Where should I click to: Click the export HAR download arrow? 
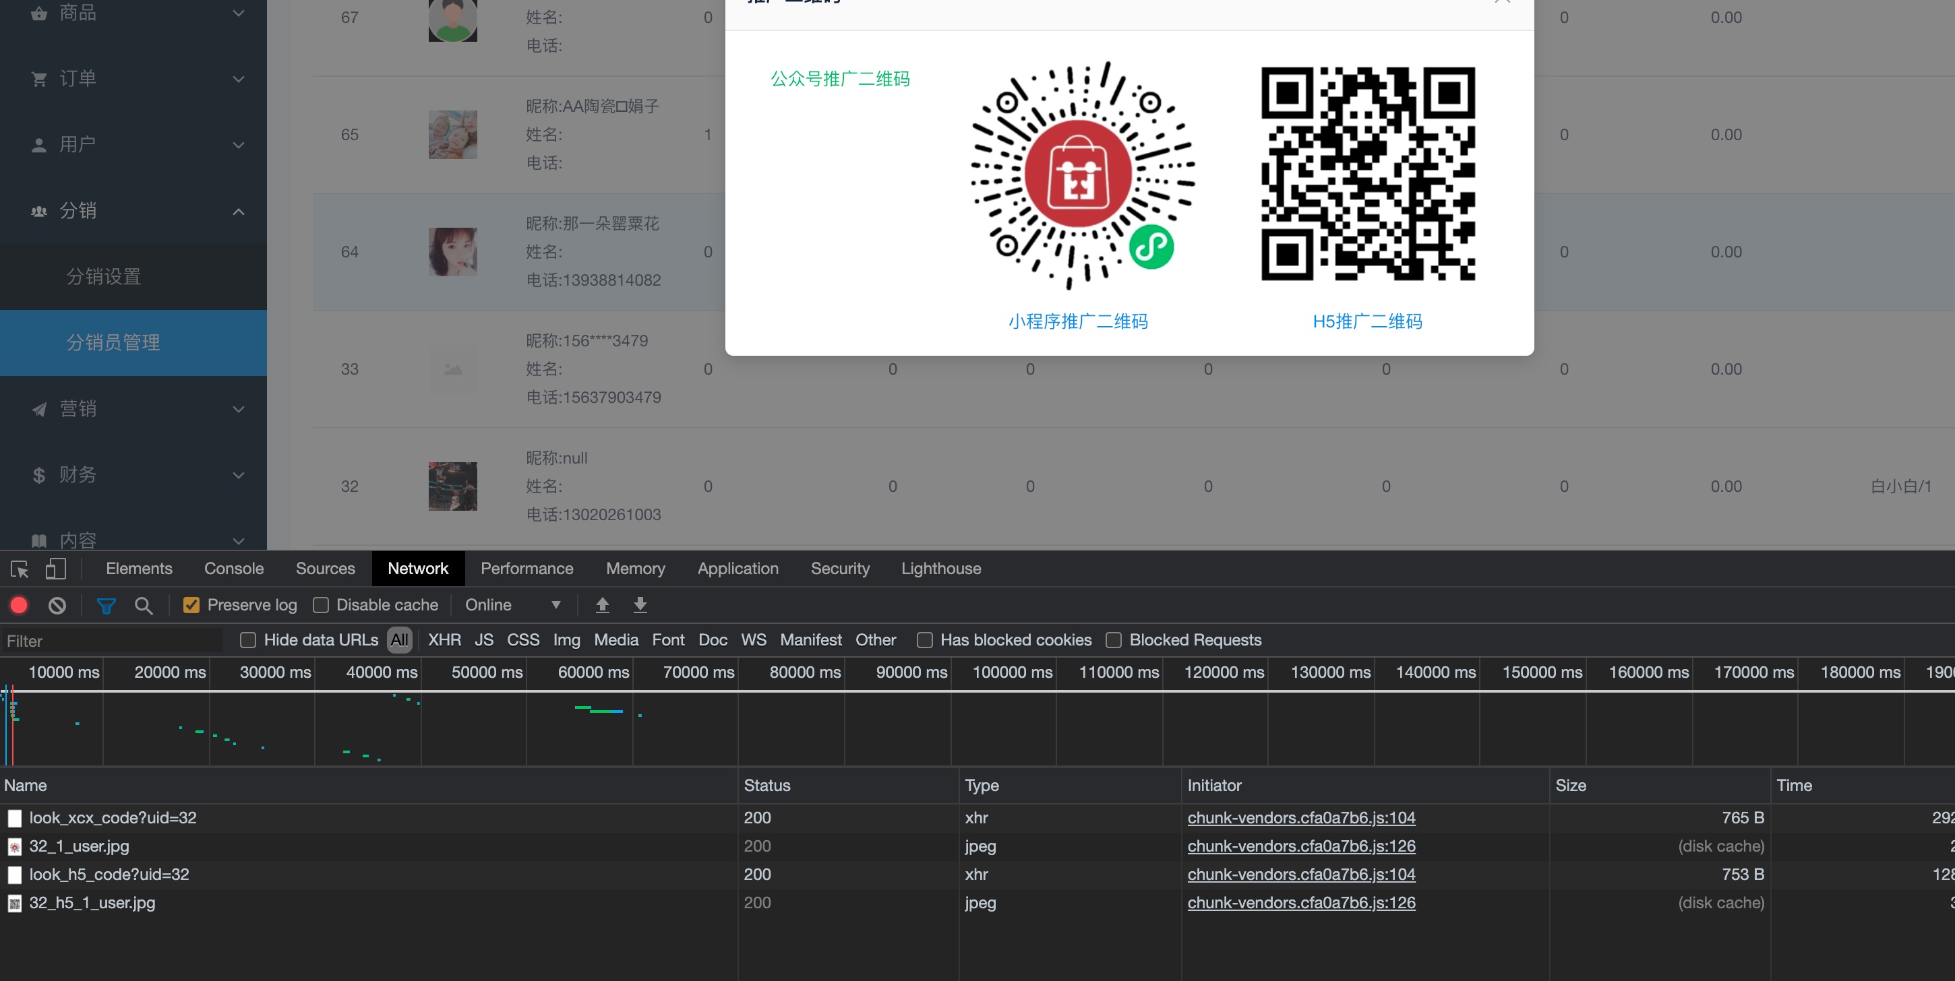(640, 604)
